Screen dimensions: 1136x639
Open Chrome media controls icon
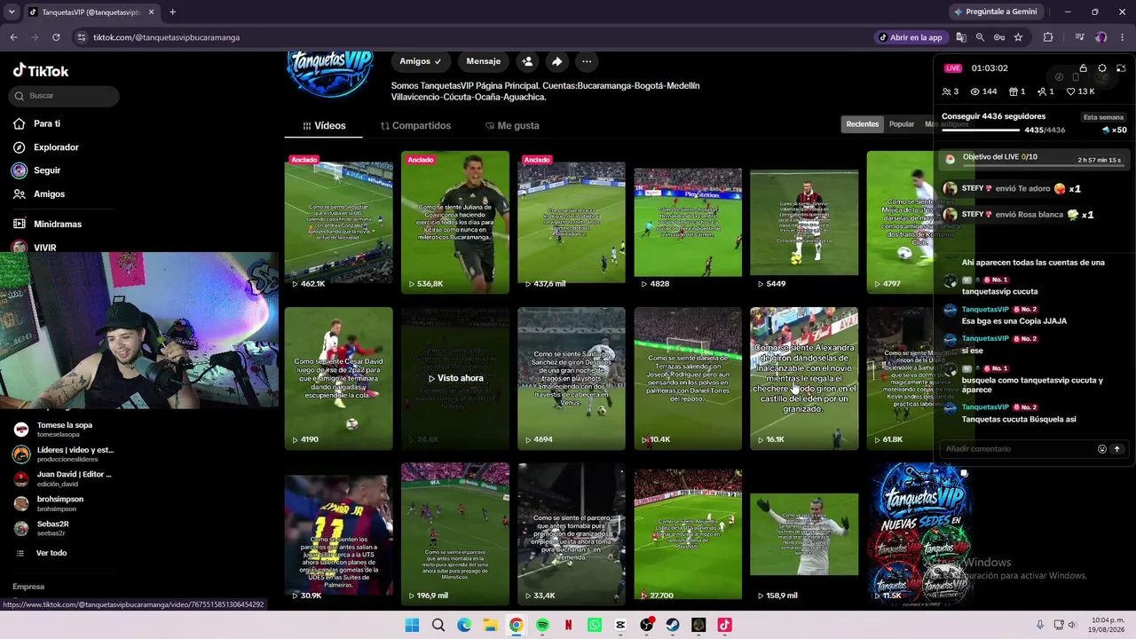click(x=1080, y=37)
